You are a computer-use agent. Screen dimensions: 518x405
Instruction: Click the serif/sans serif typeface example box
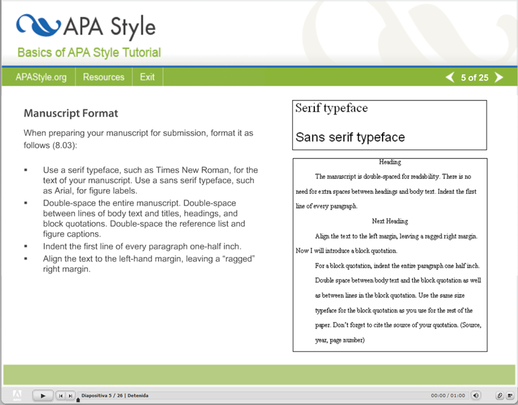(389, 124)
